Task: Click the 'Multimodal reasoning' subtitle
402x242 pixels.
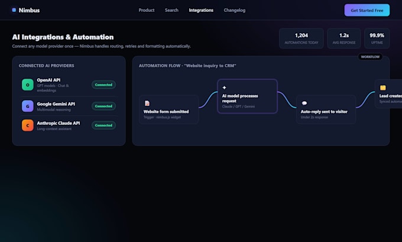Action: click(54, 109)
